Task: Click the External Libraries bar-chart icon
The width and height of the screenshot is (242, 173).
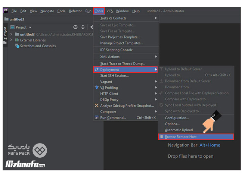Action: [x=17, y=40]
